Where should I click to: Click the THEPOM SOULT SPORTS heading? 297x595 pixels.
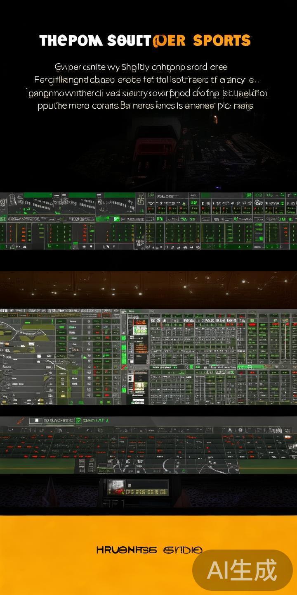(145, 41)
